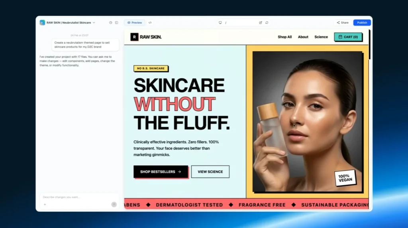Switch to the Preview tab
408x228 pixels.
[x=135, y=23]
